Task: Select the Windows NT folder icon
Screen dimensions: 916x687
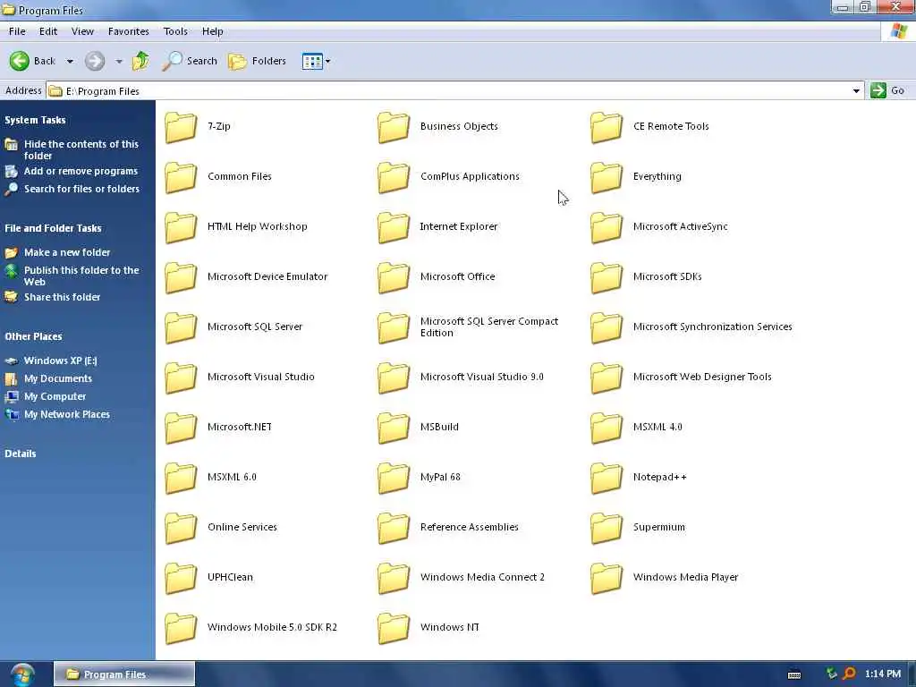Action: [394, 629]
